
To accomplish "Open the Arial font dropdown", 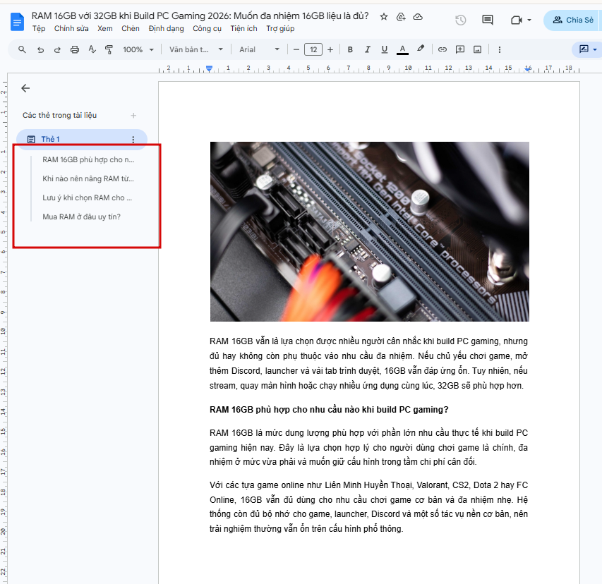I will [260, 49].
